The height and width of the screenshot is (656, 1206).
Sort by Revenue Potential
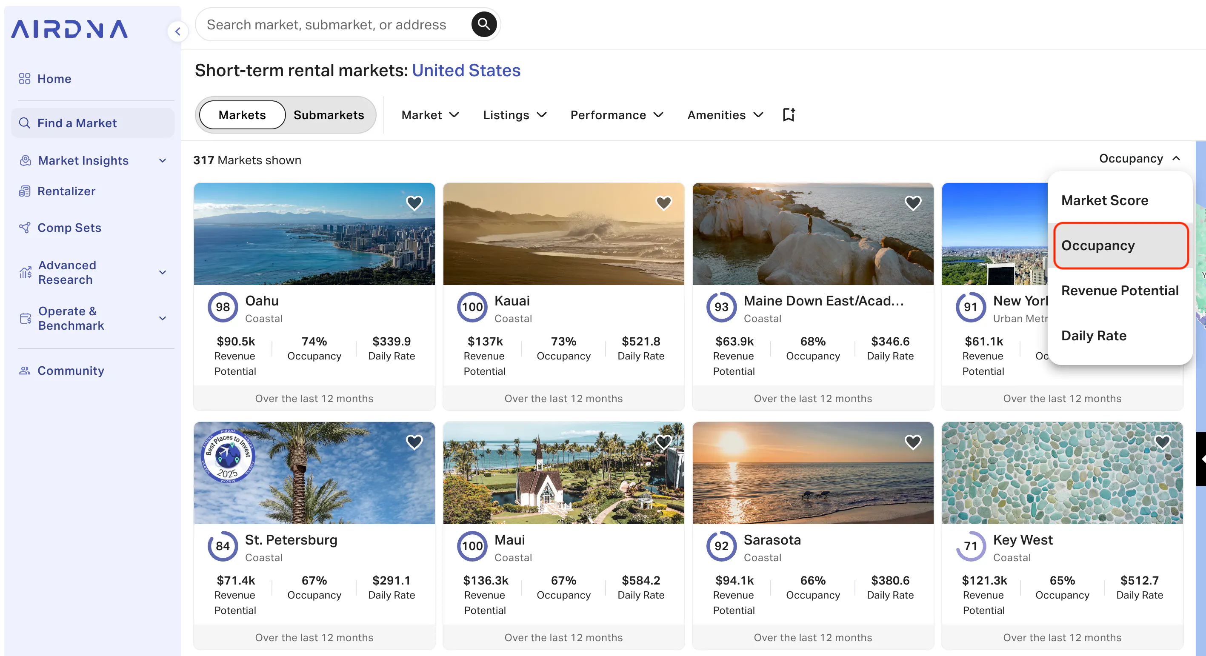[x=1119, y=291]
